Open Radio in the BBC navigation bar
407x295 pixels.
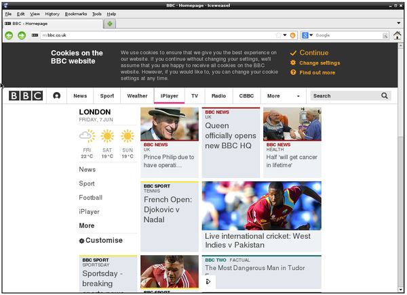[218, 96]
